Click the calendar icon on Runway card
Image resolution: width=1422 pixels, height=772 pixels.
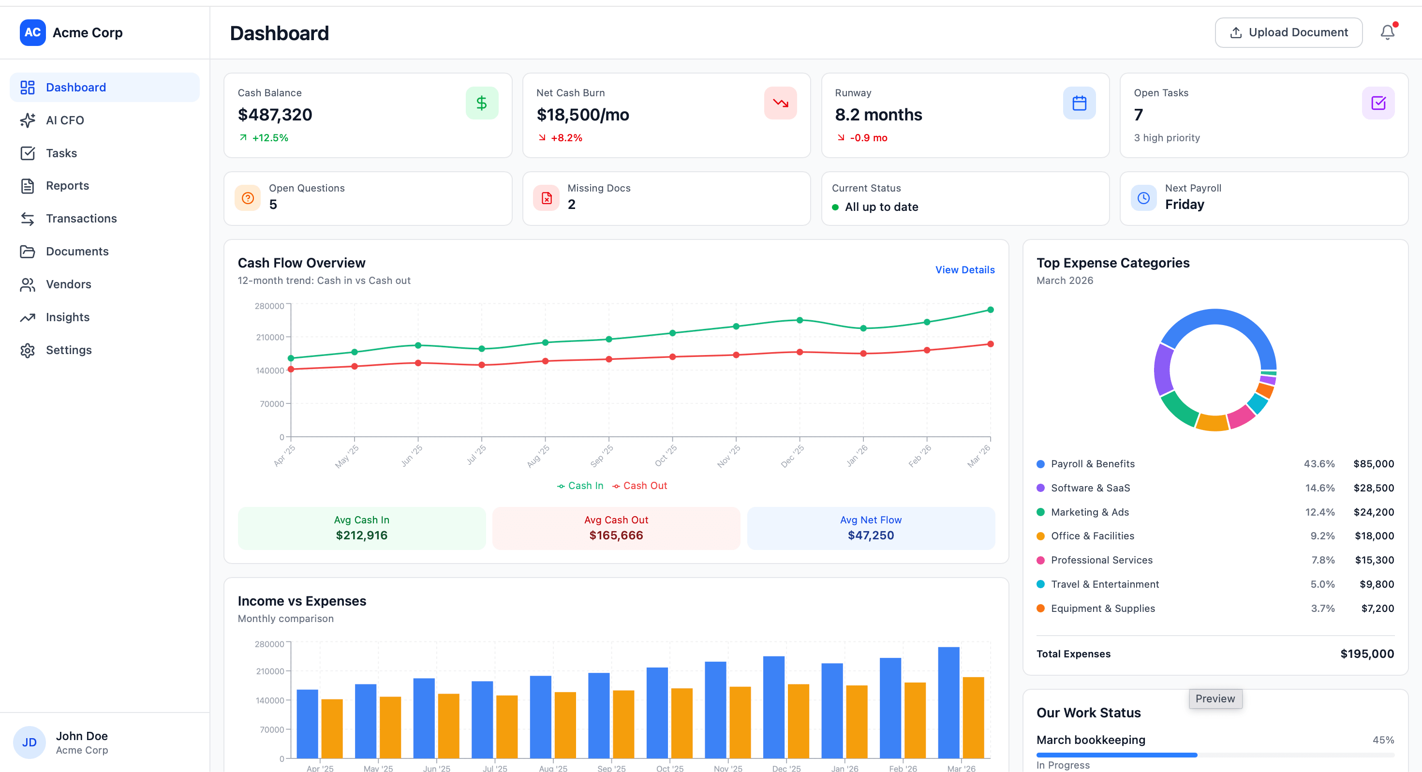coord(1079,103)
